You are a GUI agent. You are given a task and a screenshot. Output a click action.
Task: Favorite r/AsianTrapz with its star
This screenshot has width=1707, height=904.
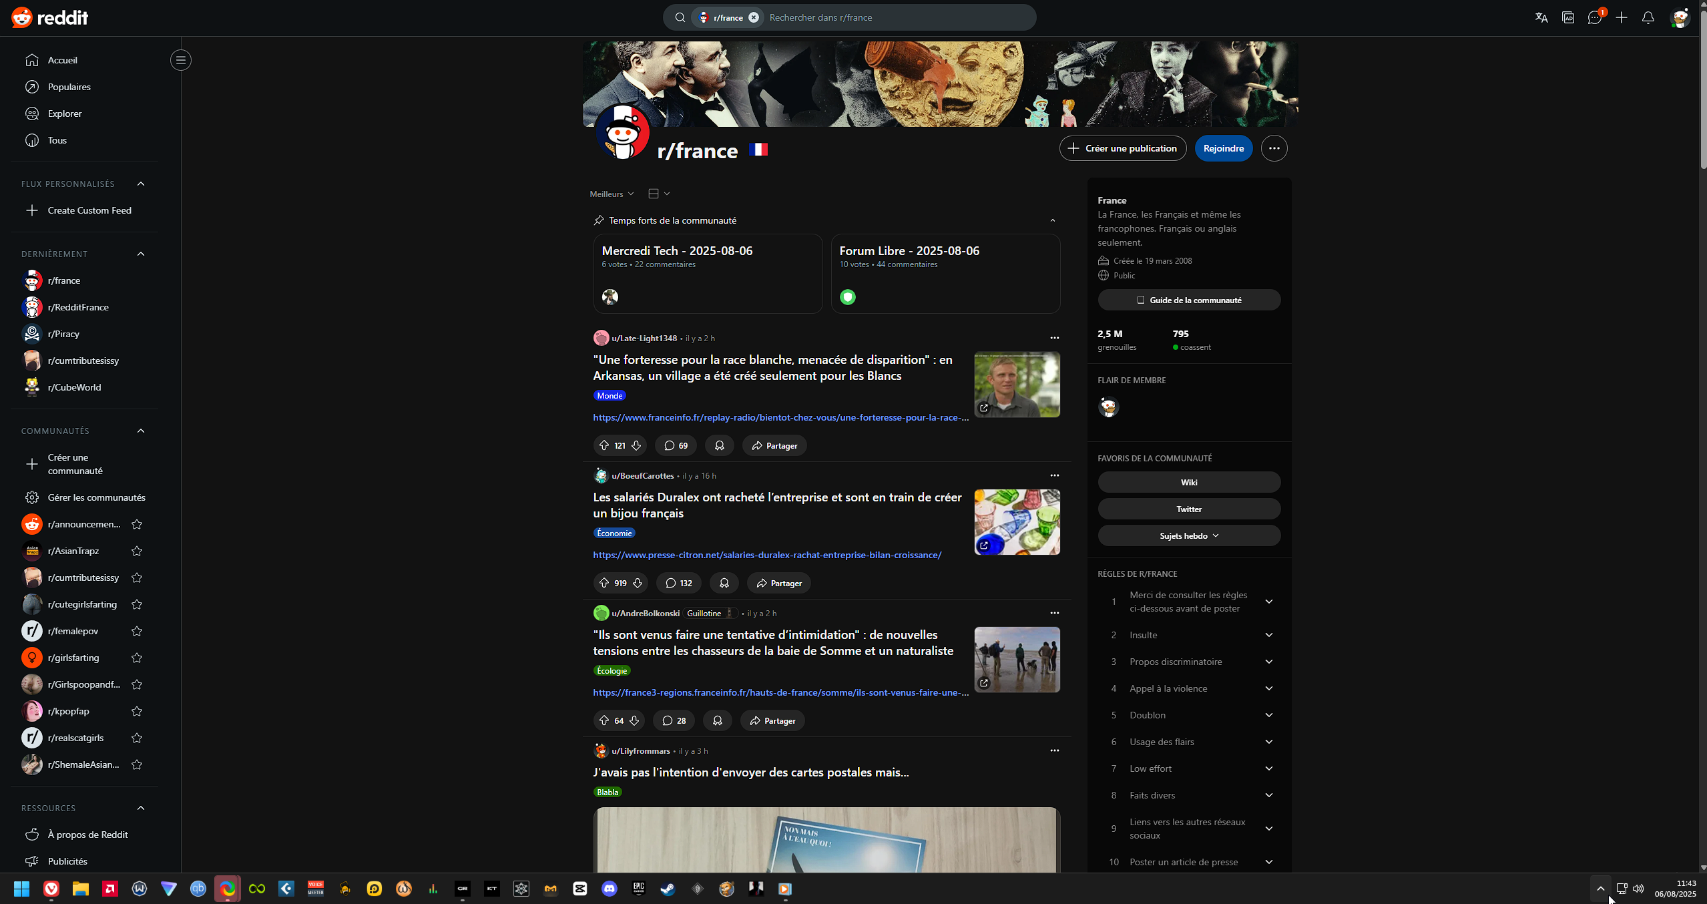[x=137, y=551]
